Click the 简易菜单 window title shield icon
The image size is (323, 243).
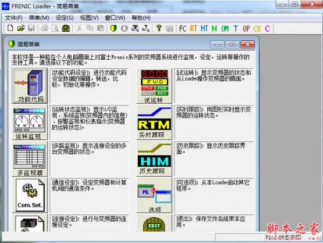(11, 44)
